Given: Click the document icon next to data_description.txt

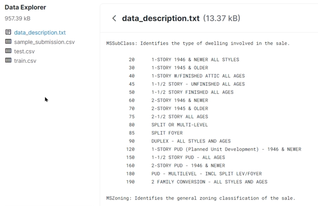Looking at the screenshot, I should point(8,32).
